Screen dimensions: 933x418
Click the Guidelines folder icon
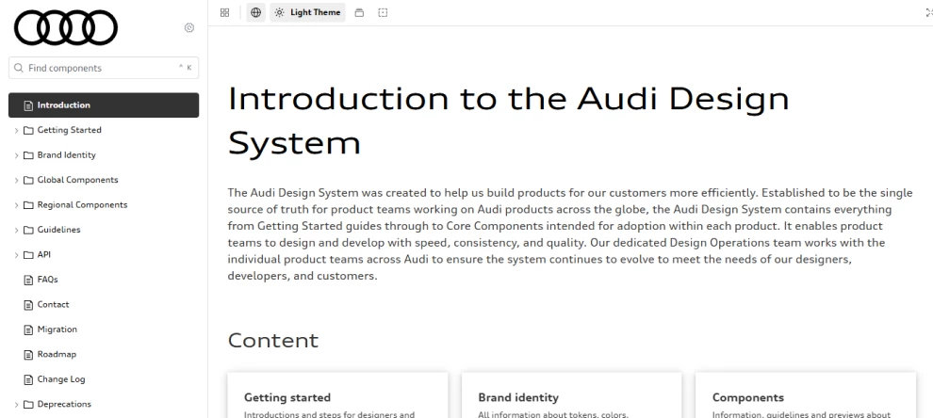pyautogui.click(x=28, y=231)
